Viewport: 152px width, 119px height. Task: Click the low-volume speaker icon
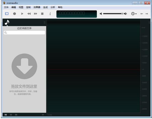[101, 14]
